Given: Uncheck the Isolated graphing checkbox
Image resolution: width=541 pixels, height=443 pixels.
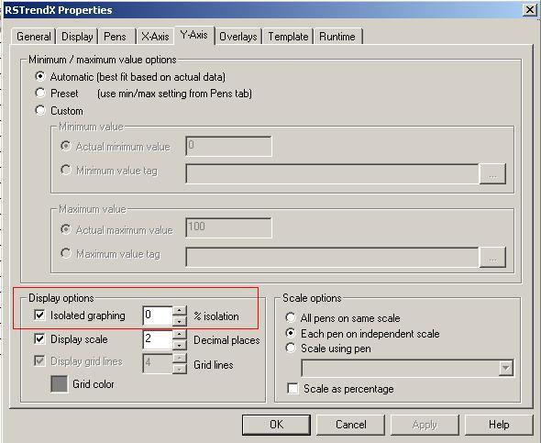Looking at the screenshot, I should 39,315.
